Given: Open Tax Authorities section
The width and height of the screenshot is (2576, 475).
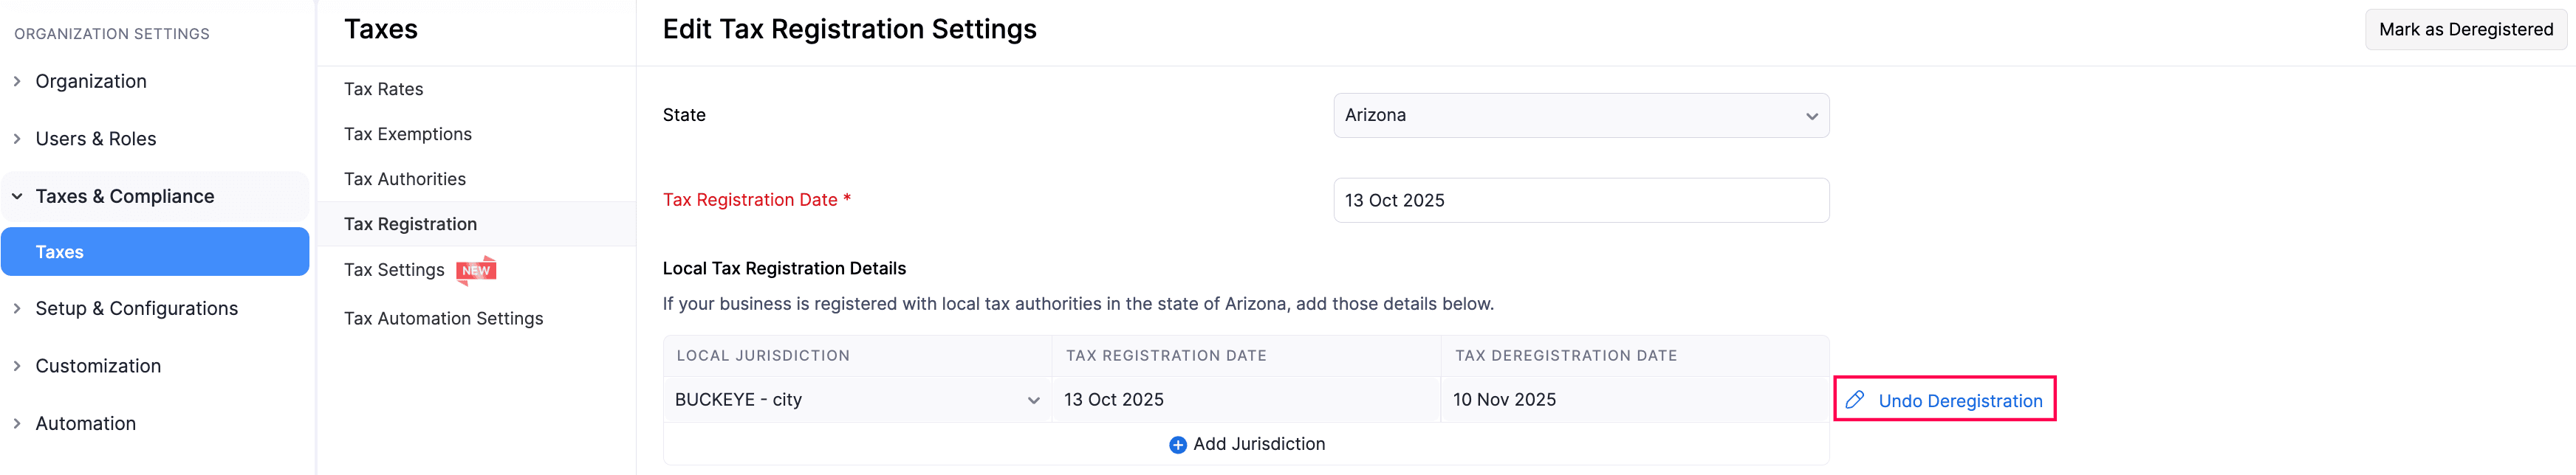Looking at the screenshot, I should [x=405, y=180].
